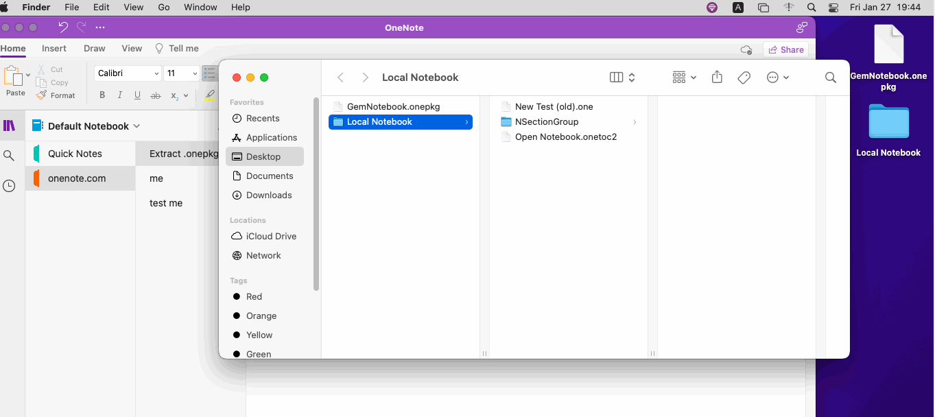Toggle italic formatting
This screenshot has width=935, height=417.
120,95
